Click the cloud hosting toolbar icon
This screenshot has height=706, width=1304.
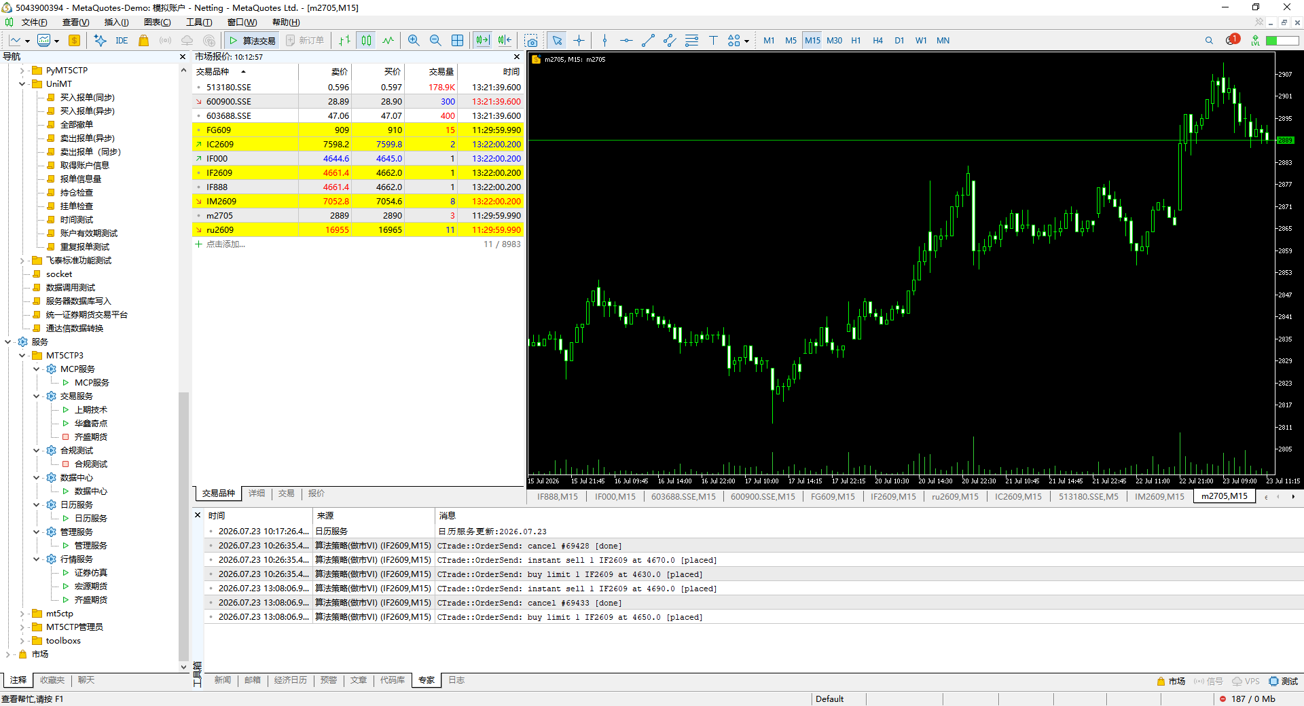pyautogui.click(x=187, y=41)
